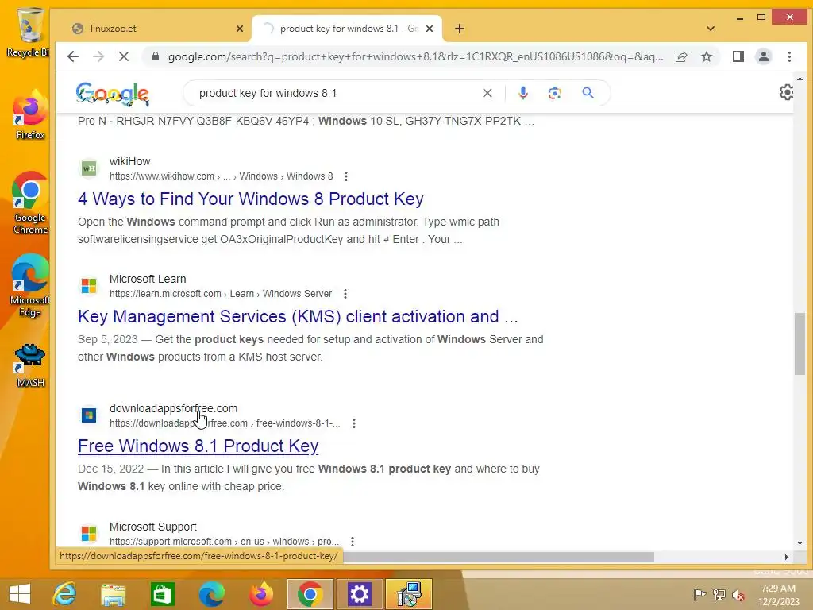Click the Chrome back arrow button
Screen dimensions: 813x610
click(73, 56)
